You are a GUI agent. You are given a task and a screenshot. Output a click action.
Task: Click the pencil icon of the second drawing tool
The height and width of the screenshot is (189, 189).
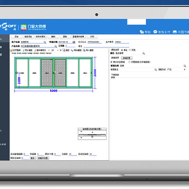point(24,50)
